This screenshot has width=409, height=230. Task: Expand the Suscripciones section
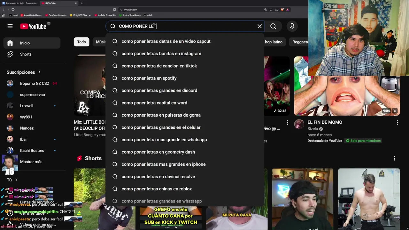[24, 72]
